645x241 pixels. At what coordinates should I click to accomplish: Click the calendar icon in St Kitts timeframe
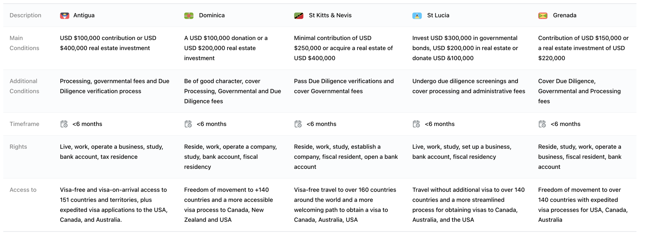pos(298,124)
